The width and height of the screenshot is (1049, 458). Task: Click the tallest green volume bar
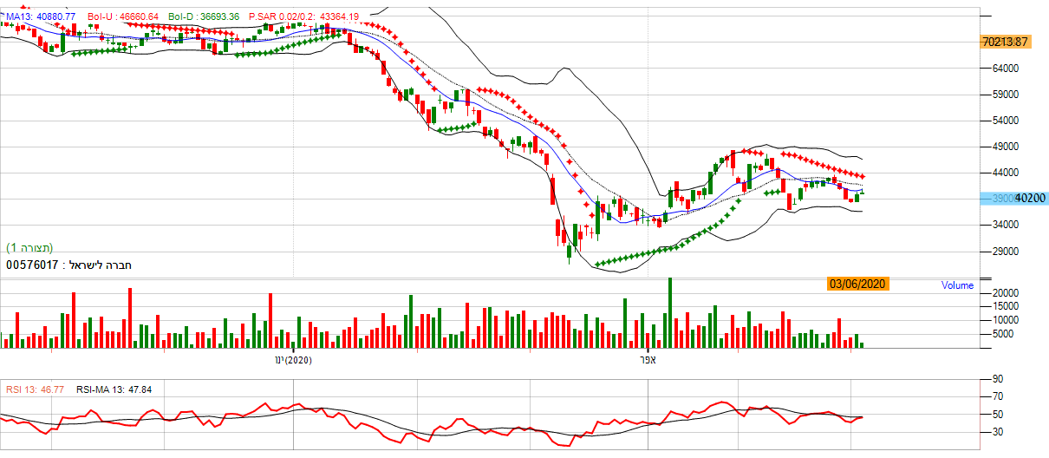click(669, 313)
